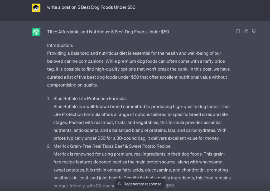
Task: Click the introduction paragraph text
Action: click(137, 69)
